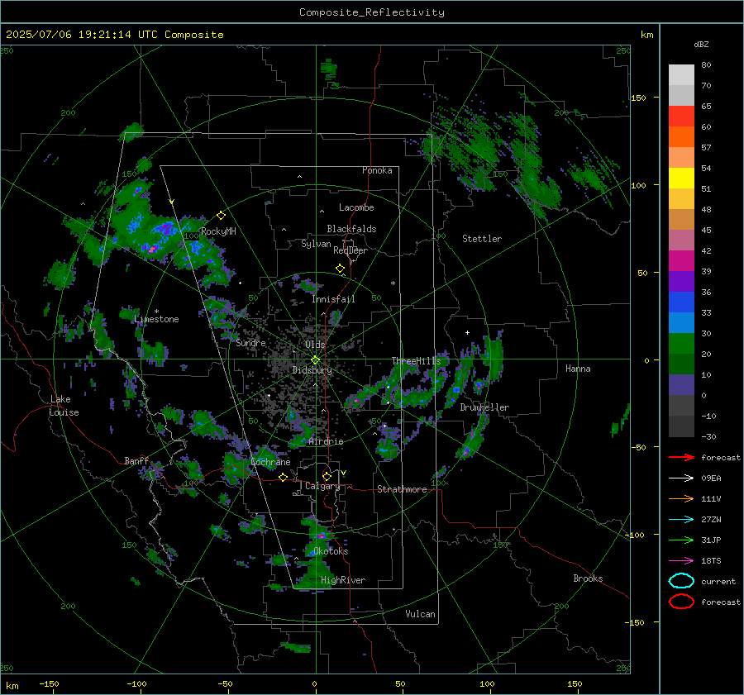Click the Olds city label

point(315,345)
